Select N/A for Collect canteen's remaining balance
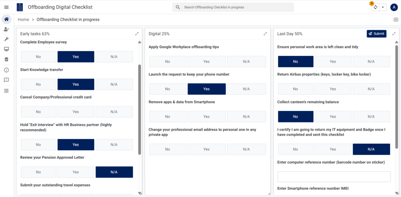Viewport: 401px width, 197px height. [x=371, y=117]
